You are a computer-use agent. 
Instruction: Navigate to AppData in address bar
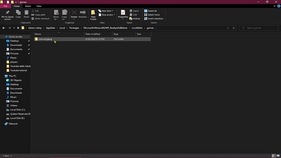(x=50, y=28)
